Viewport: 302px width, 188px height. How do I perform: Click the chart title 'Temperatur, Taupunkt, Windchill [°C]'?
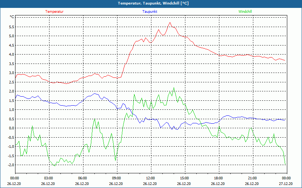coord(153,3)
